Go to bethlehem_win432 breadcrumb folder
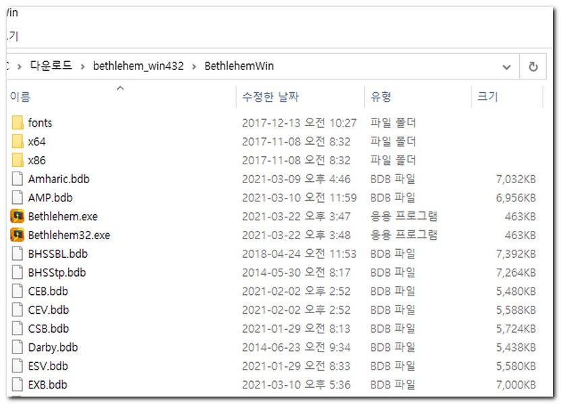 click(138, 66)
